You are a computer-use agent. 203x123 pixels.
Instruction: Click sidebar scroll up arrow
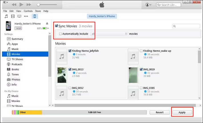coord(50,34)
